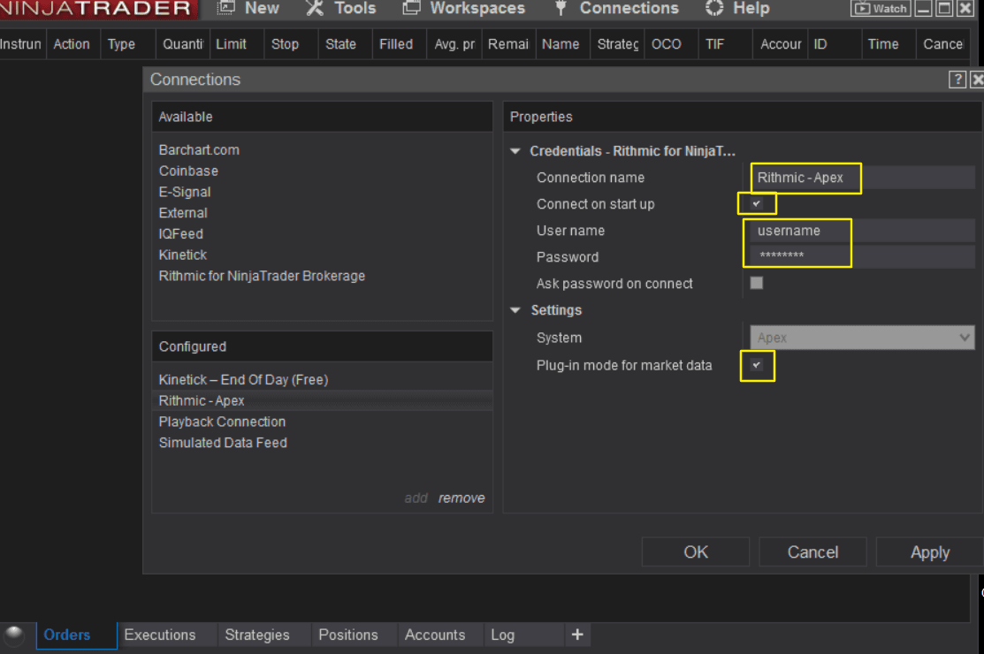Select External in Available list
The image size is (984, 654).
coord(183,213)
